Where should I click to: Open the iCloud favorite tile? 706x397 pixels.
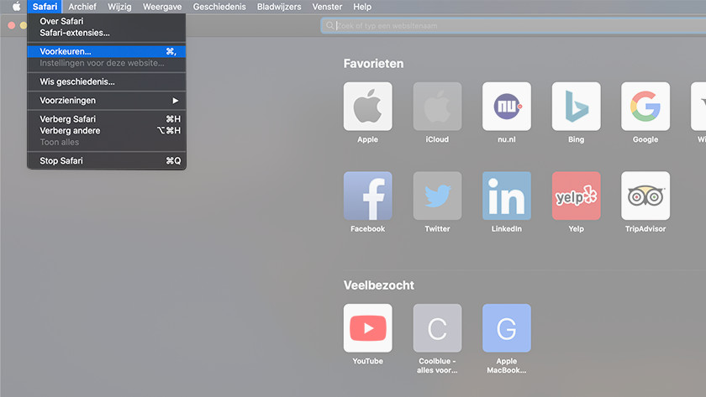tap(437, 107)
